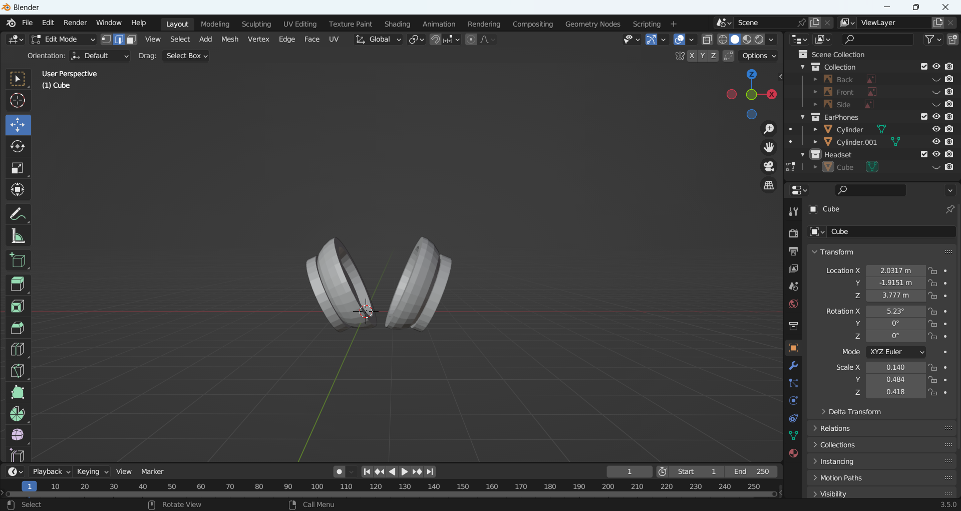This screenshot has width=961, height=511.
Task: Open the Modifiers wrench properties tab
Action: pyautogui.click(x=793, y=366)
